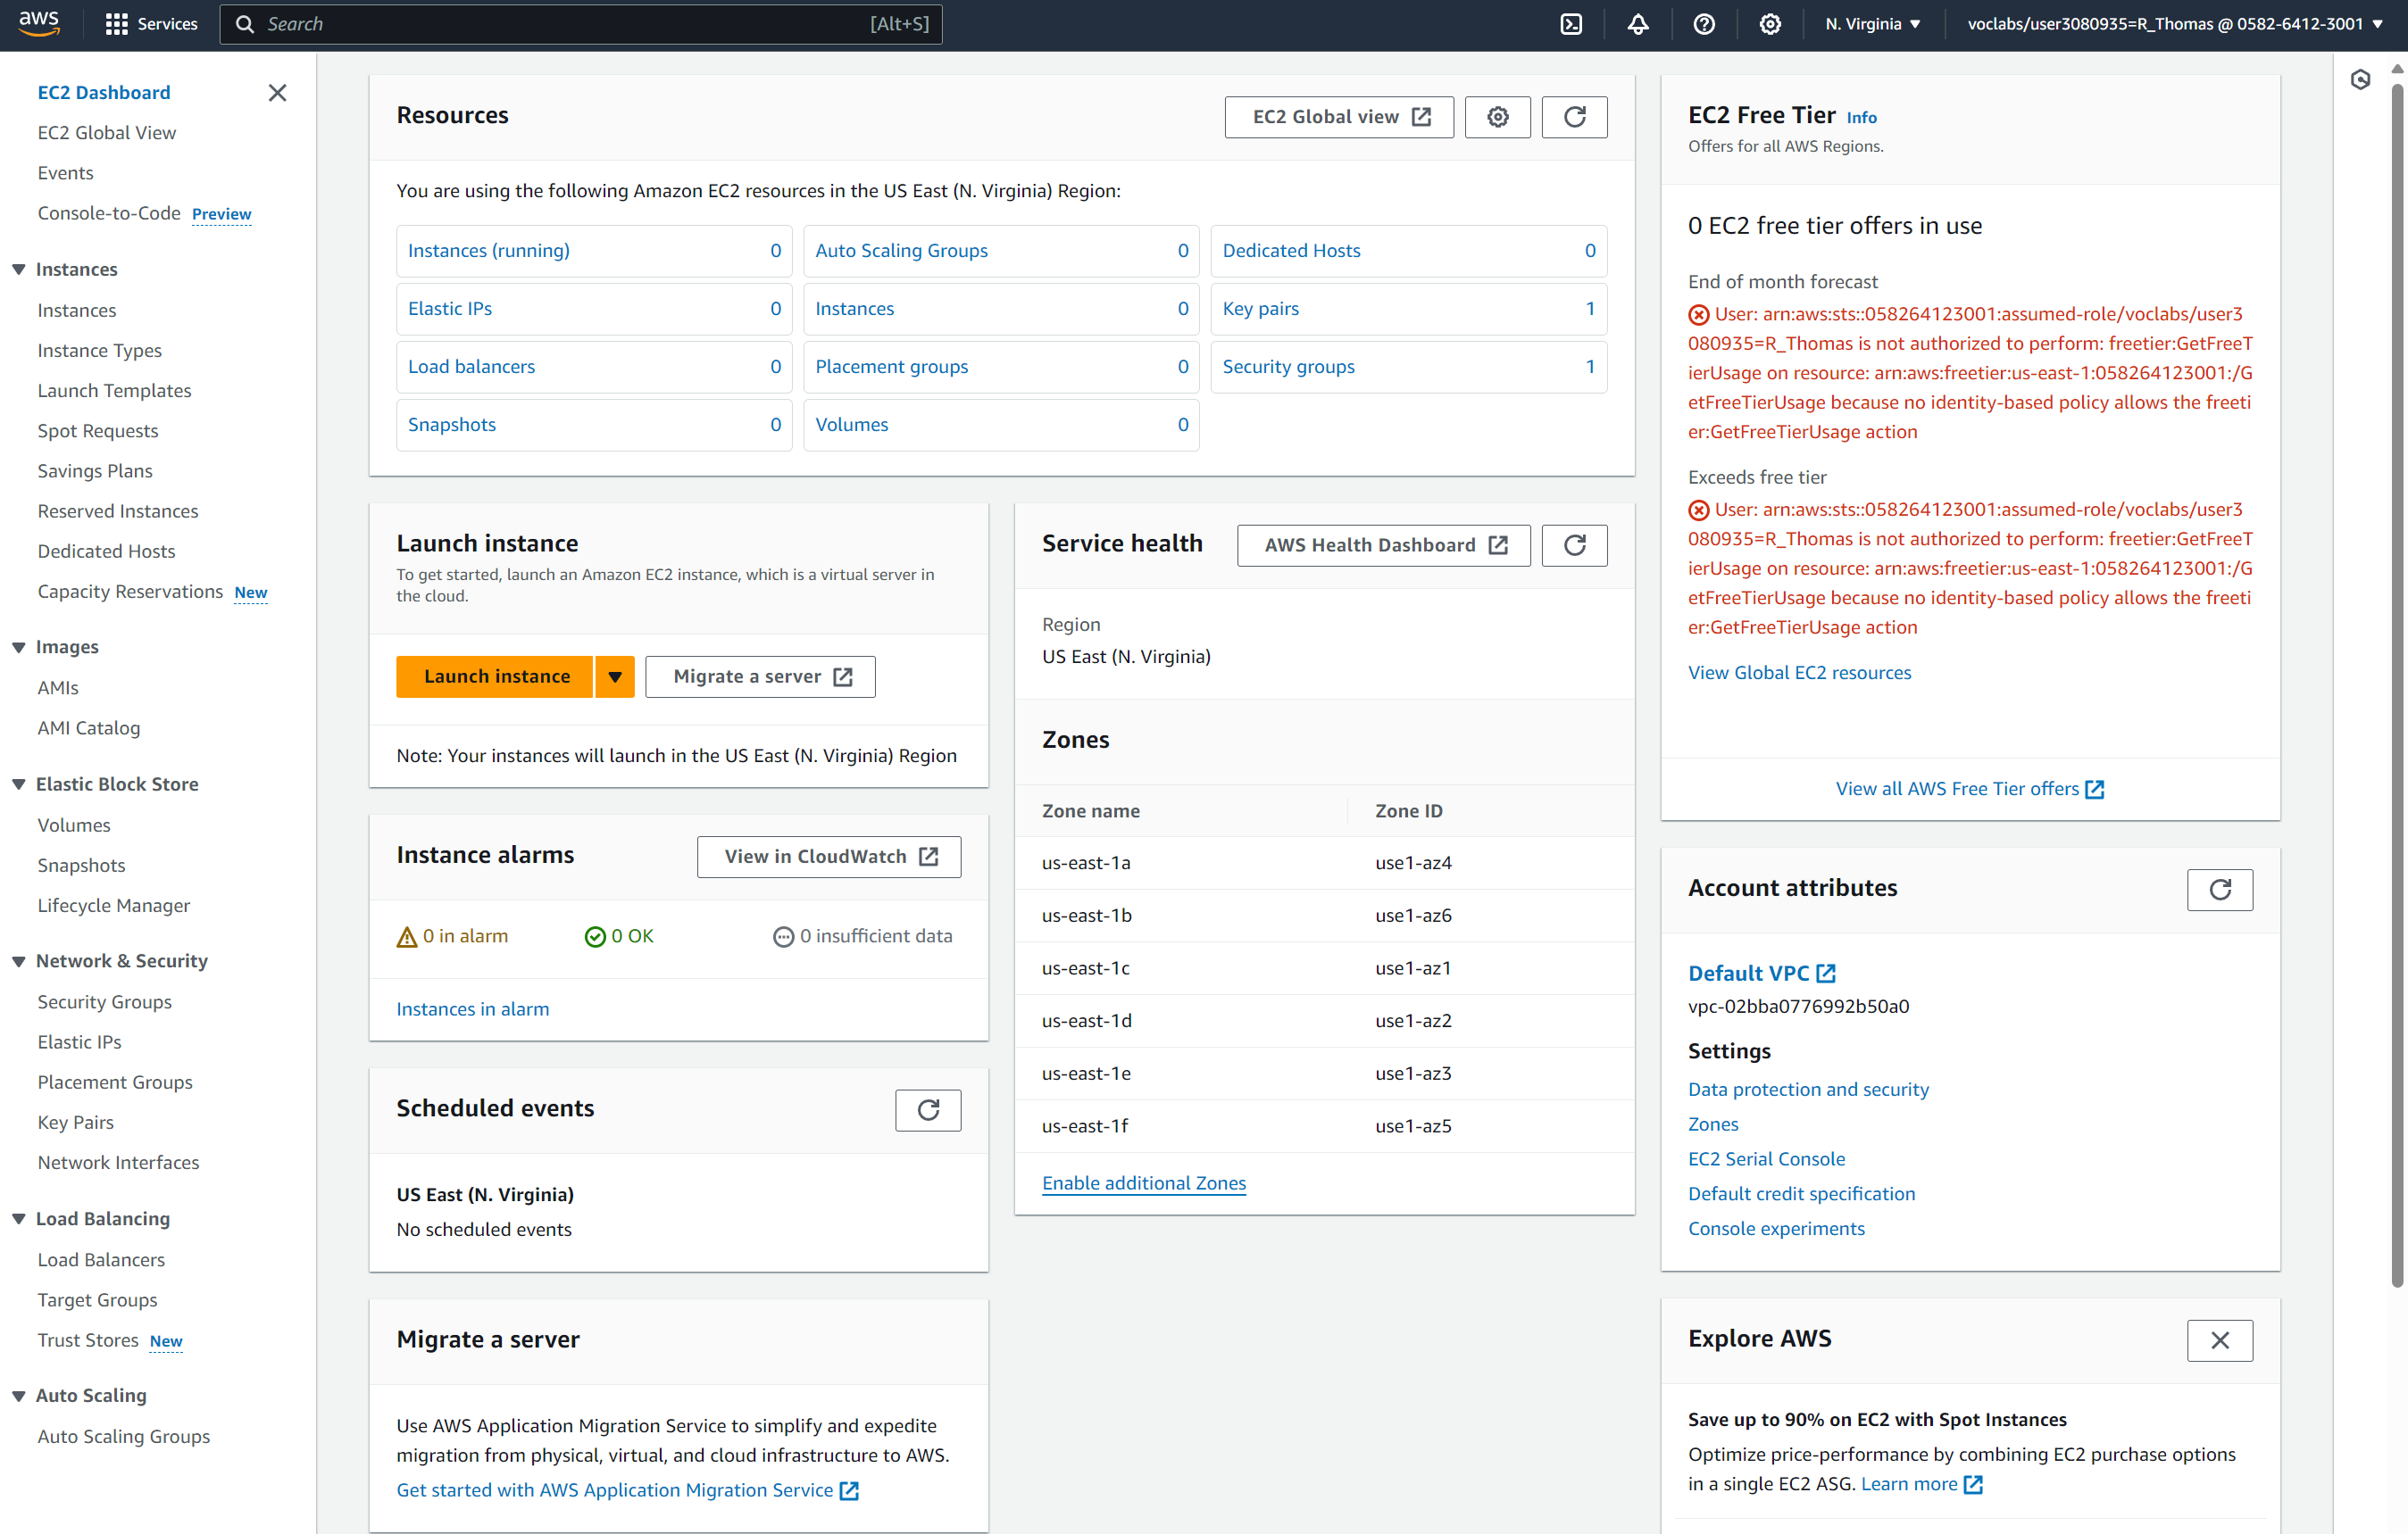The image size is (2408, 1534).
Task: Click external icon next to Free Tier offers
Action: coord(2095,790)
